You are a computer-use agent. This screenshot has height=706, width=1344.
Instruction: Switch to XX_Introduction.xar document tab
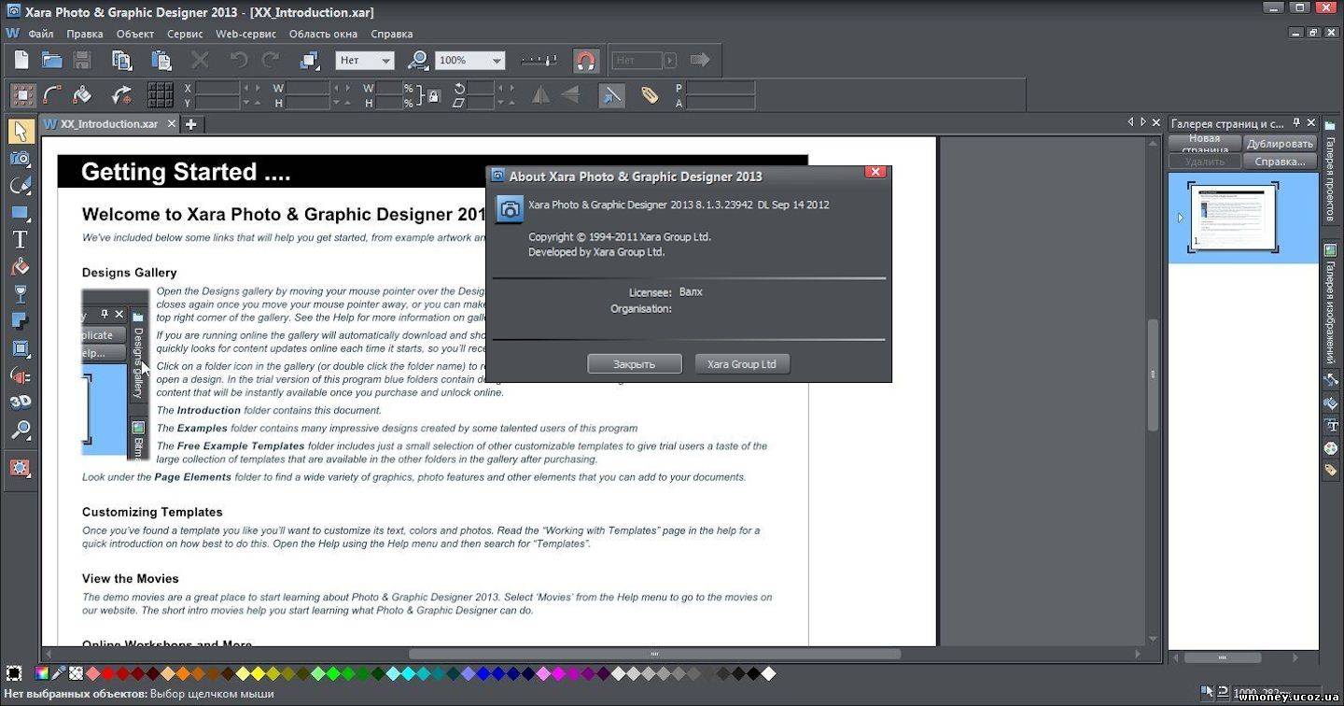click(109, 124)
